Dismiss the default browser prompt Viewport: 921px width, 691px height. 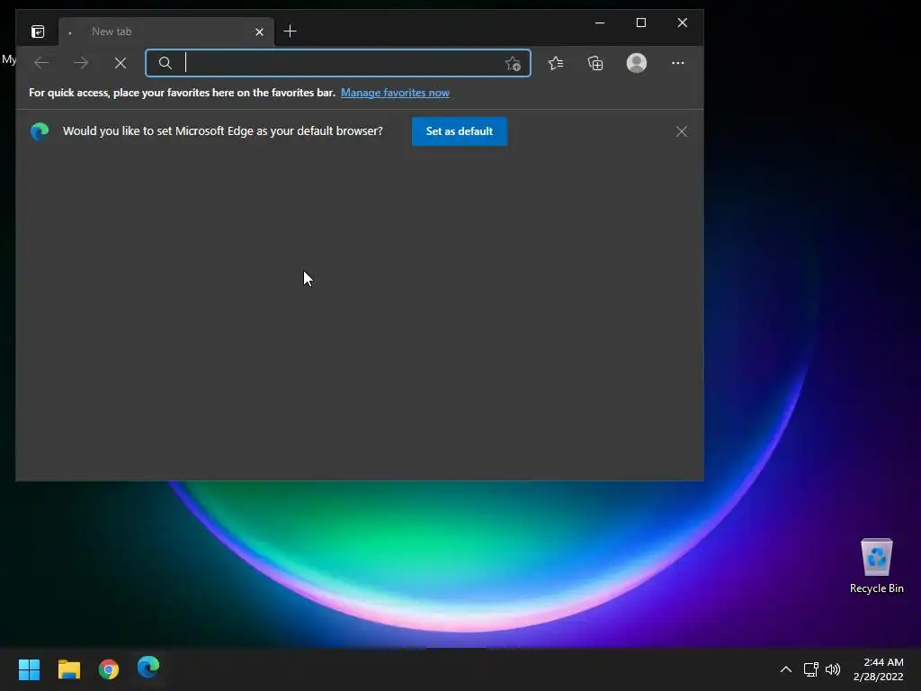(x=682, y=131)
